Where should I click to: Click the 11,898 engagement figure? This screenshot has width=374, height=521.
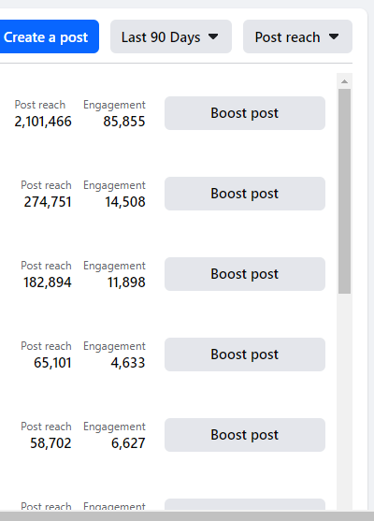tap(126, 282)
